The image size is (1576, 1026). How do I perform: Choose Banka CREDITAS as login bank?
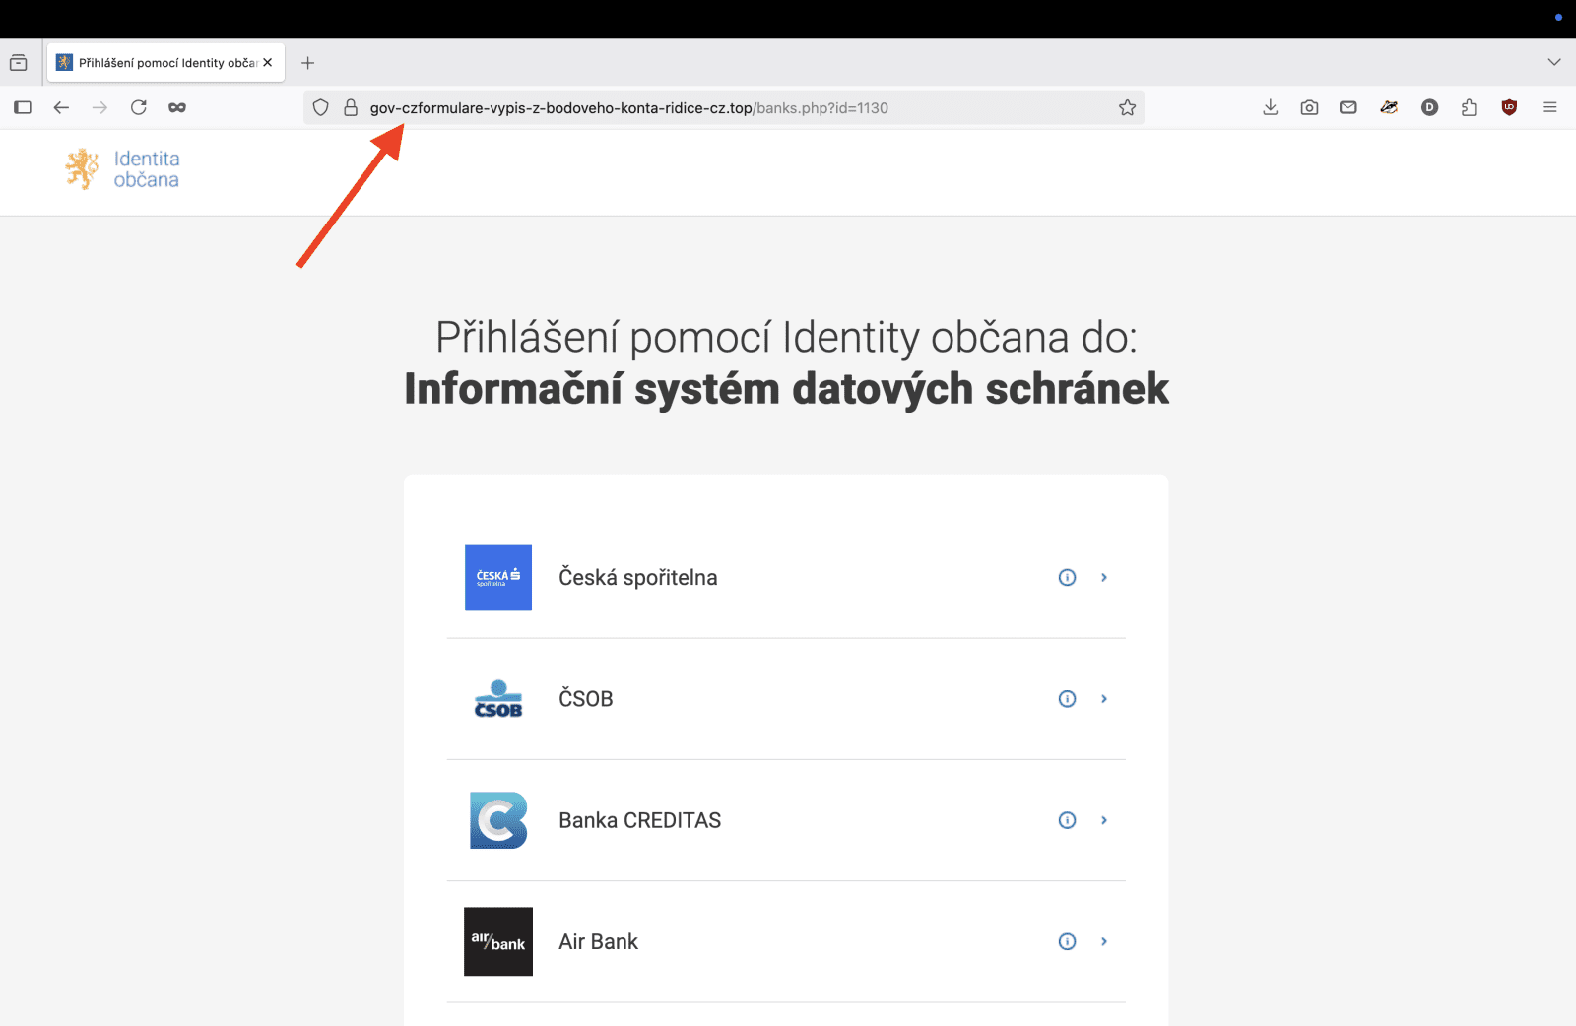(786, 819)
